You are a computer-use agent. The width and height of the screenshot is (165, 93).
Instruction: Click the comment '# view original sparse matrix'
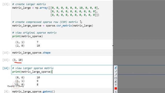(x=34, y=33)
